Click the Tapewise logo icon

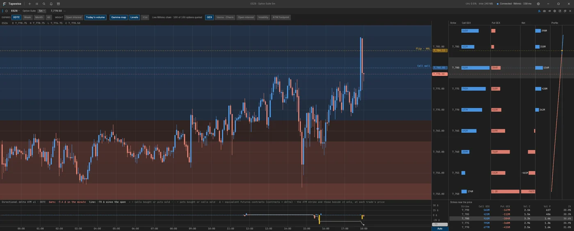click(5, 4)
